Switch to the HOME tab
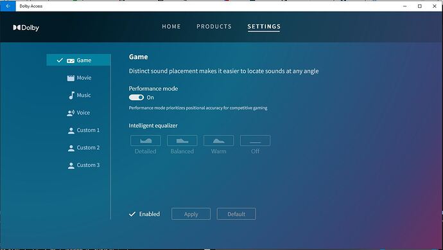The image size is (443, 250). pos(171,26)
